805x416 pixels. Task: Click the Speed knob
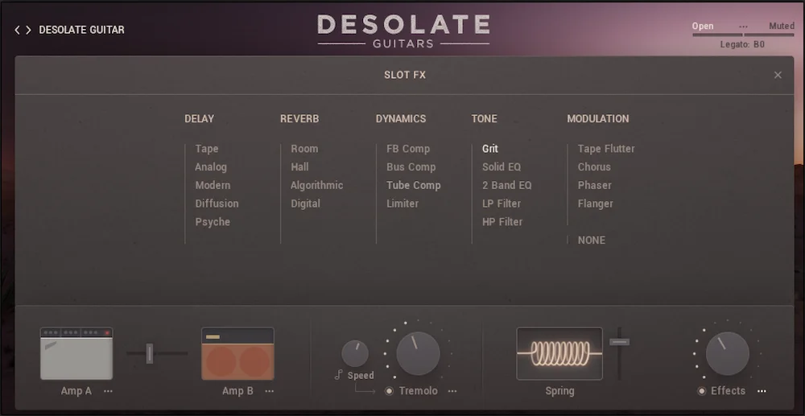point(355,353)
